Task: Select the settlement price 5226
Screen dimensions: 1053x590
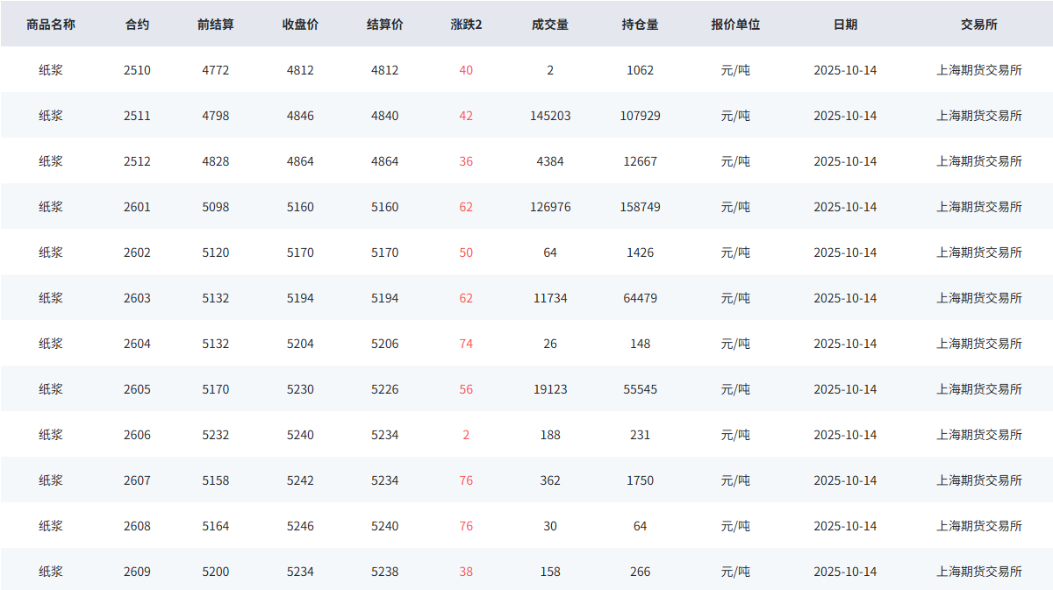Action: 384,389
